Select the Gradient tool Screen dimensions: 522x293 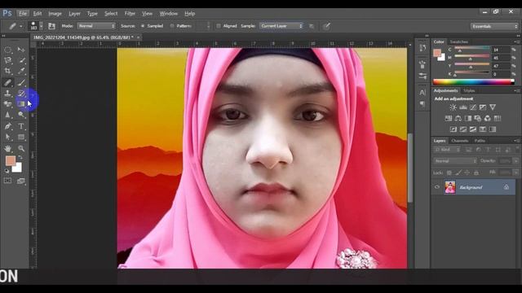tap(21, 104)
